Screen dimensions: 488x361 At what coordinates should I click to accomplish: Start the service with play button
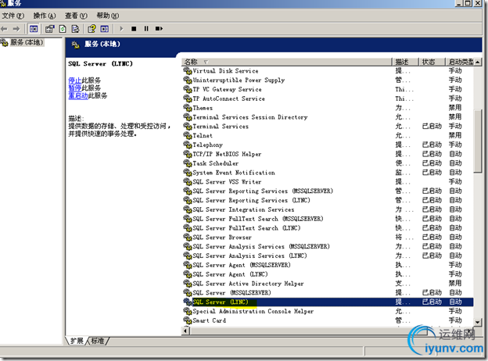point(121,29)
